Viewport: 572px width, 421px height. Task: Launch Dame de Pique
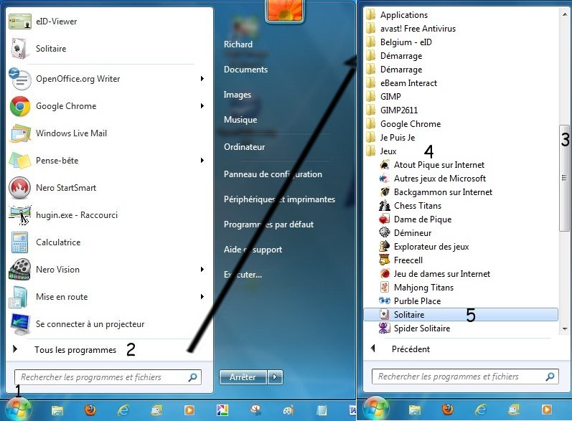pyautogui.click(x=416, y=219)
